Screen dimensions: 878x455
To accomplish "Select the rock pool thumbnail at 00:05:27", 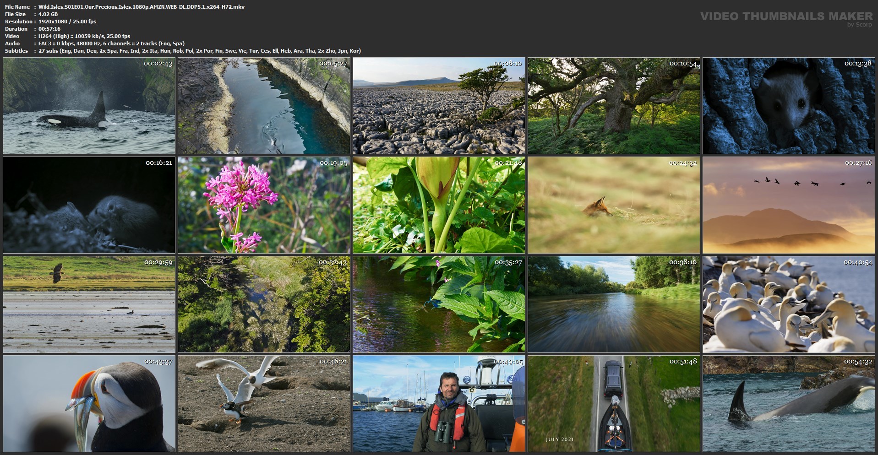I will click(x=264, y=106).
